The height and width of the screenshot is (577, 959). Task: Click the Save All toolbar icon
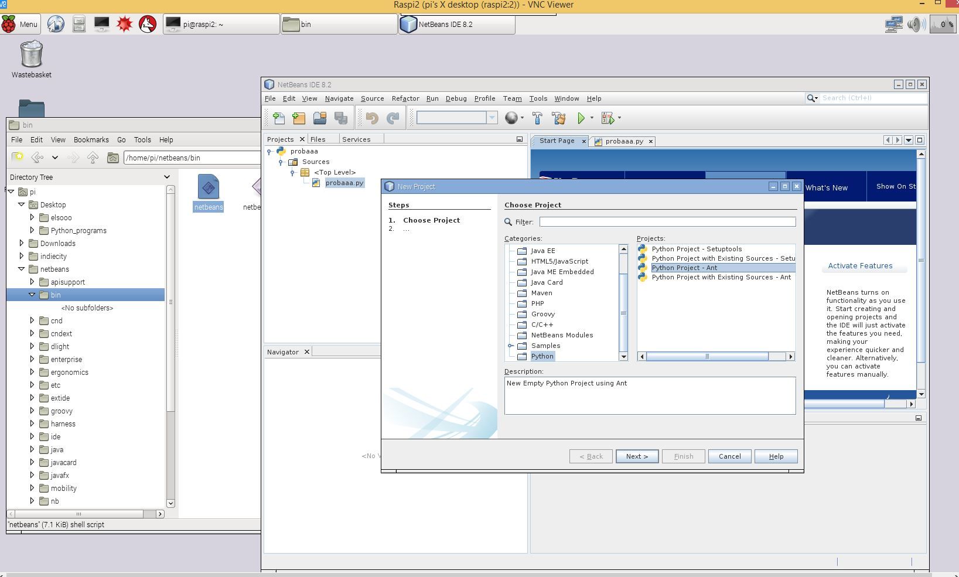coord(341,118)
